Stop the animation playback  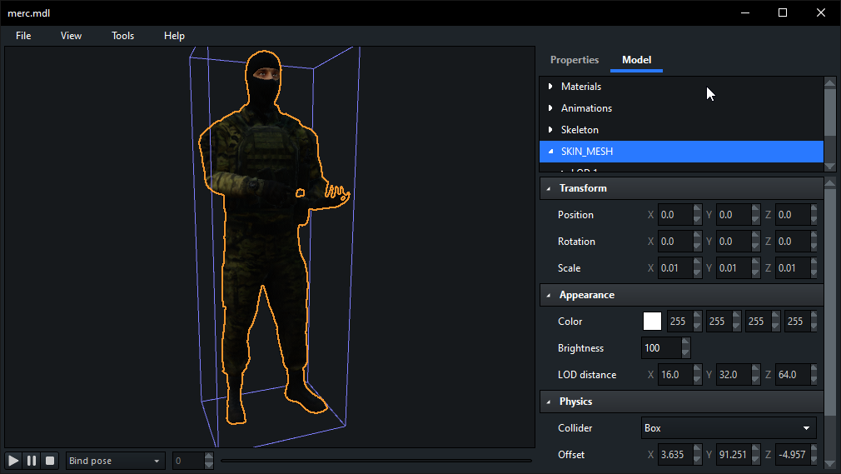(x=50, y=461)
